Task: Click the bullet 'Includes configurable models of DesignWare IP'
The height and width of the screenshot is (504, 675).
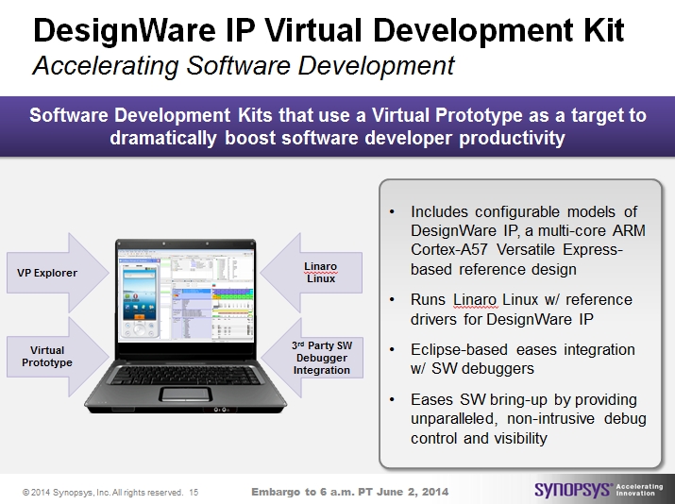Action: coord(528,240)
